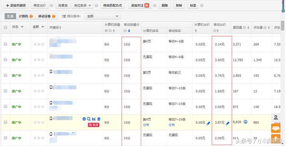Click the 添加关键词 button

[x=16, y=6]
